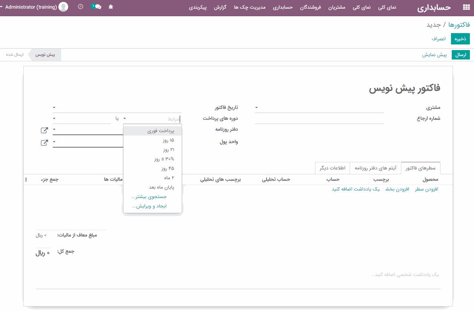Screen dimensions: 474x311
Task: Select ۲ ماه payment term
Action: (x=153, y=178)
